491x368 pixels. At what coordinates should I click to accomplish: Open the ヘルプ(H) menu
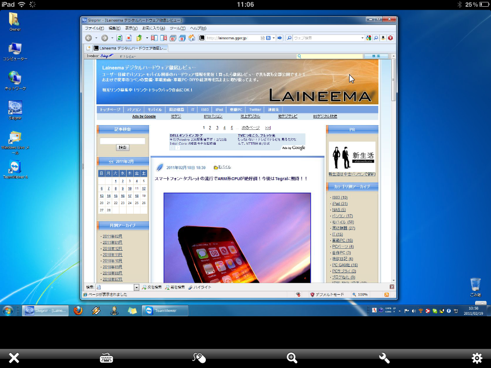(x=198, y=28)
